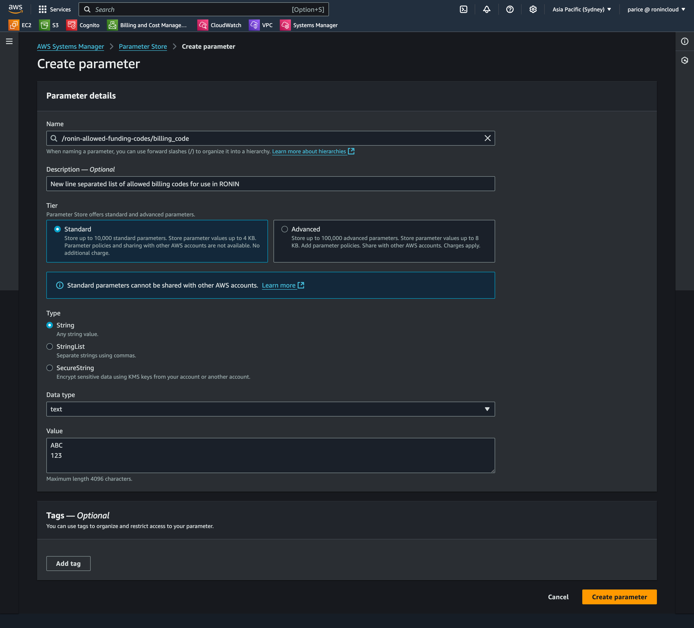This screenshot has width=694, height=628.
Task: Click into the Value text area
Action: [270, 455]
